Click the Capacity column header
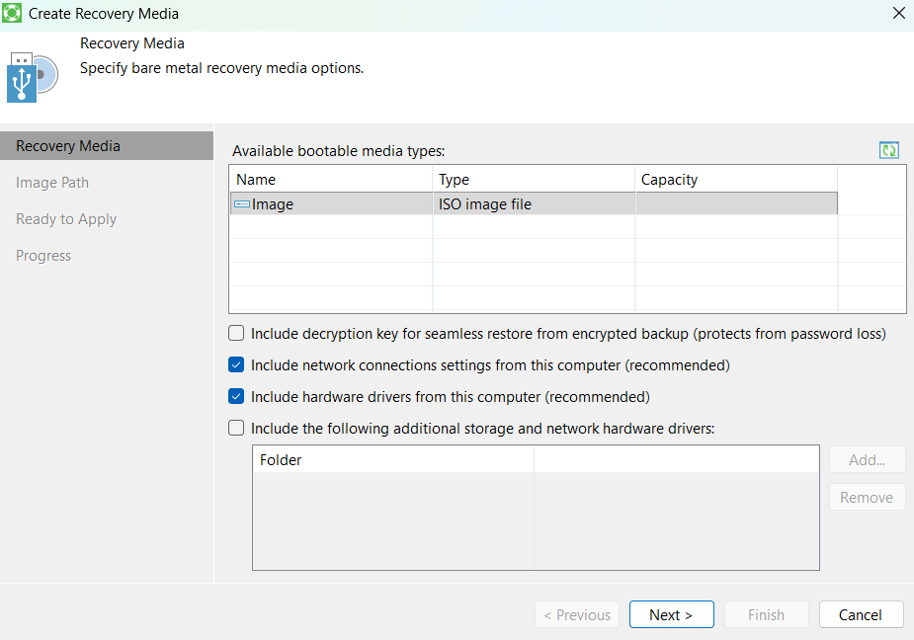Image resolution: width=914 pixels, height=640 pixels. click(735, 180)
